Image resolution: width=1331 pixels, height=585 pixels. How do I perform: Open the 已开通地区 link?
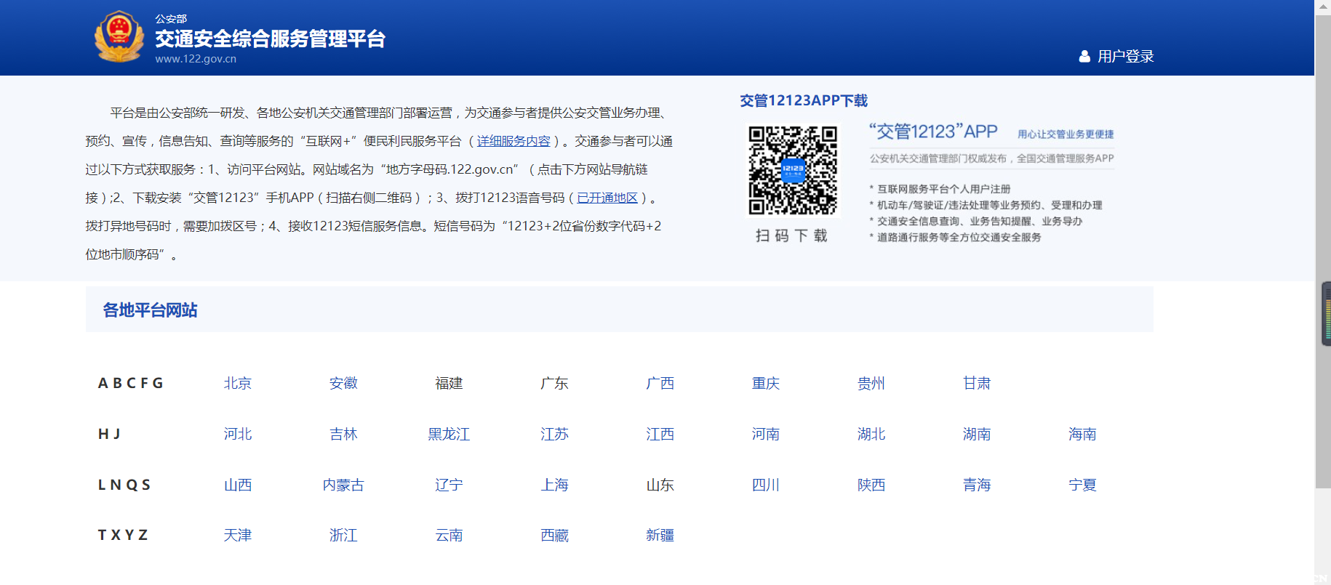tap(607, 198)
